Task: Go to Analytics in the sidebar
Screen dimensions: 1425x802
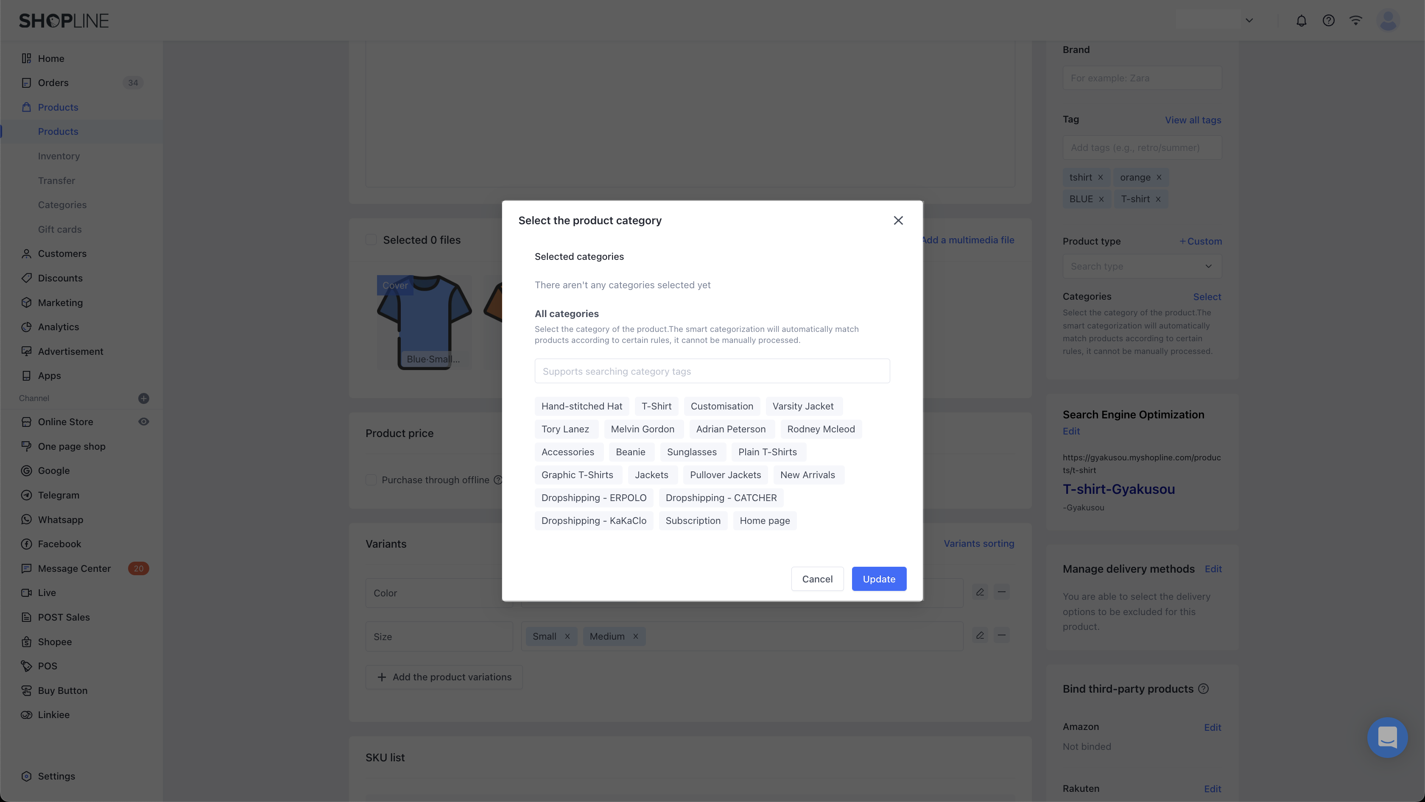Action: click(x=58, y=327)
